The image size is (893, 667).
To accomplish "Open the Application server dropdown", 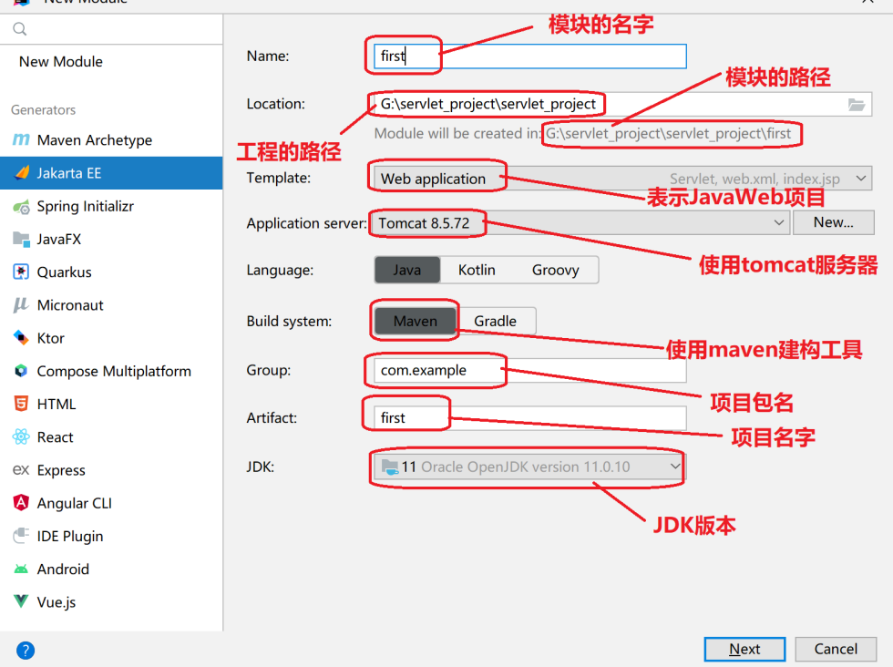I will 778,222.
